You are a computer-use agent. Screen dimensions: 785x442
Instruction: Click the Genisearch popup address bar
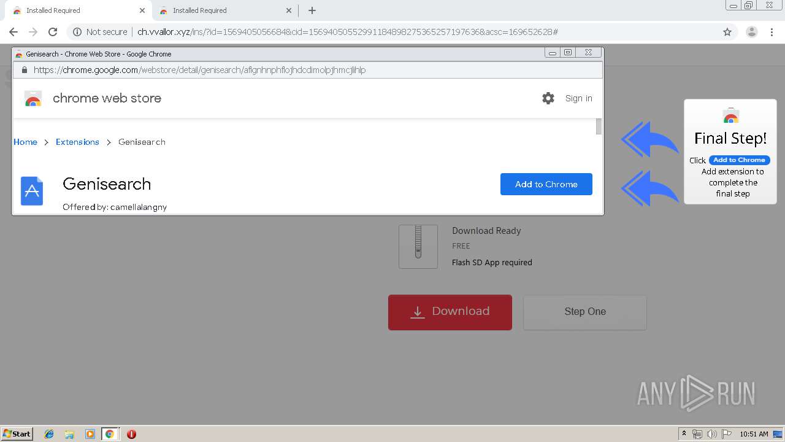pyautogui.click(x=307, y=70)
